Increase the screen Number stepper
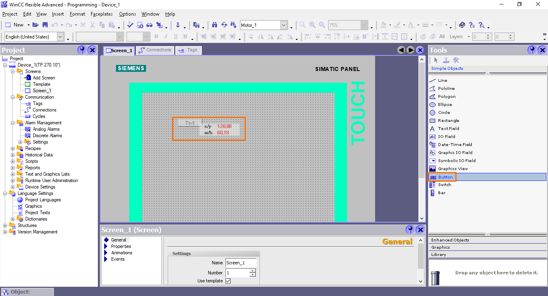This screenshot has height=296, width=548. coord(253,271)
